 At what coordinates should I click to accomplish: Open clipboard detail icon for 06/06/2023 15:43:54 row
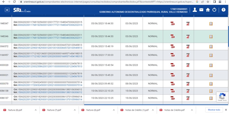coord(211,65)
